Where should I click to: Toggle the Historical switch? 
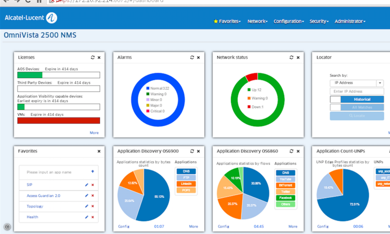(x=357, y=99)
